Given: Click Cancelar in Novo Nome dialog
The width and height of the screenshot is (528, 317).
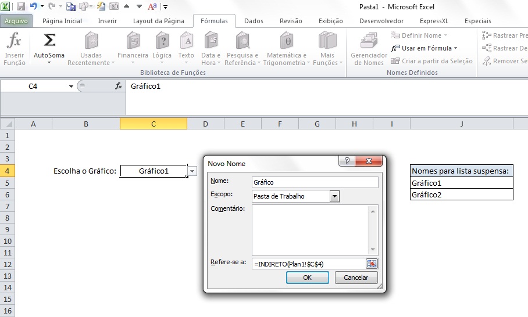Looking at the screenshot, I should click(x=356, y=278).
